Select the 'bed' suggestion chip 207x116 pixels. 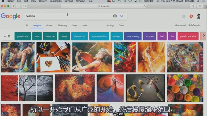[x=162, y=36]
